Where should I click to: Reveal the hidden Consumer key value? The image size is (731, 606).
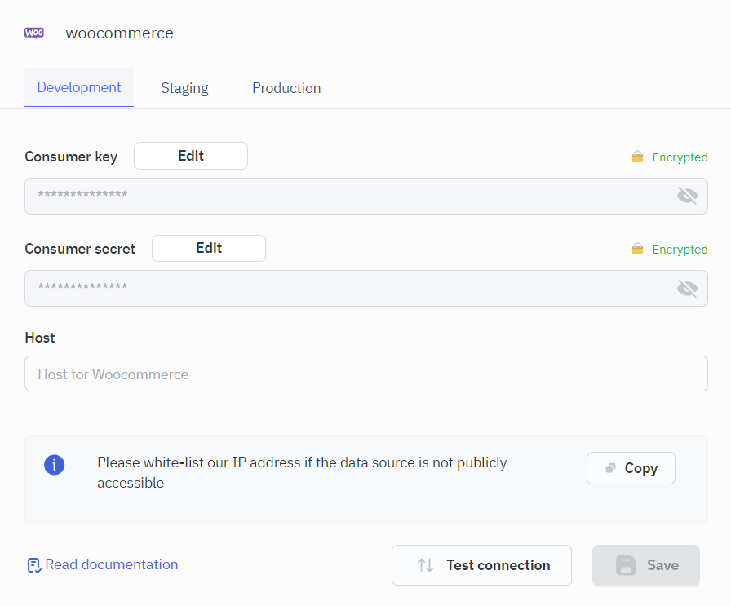687,196
